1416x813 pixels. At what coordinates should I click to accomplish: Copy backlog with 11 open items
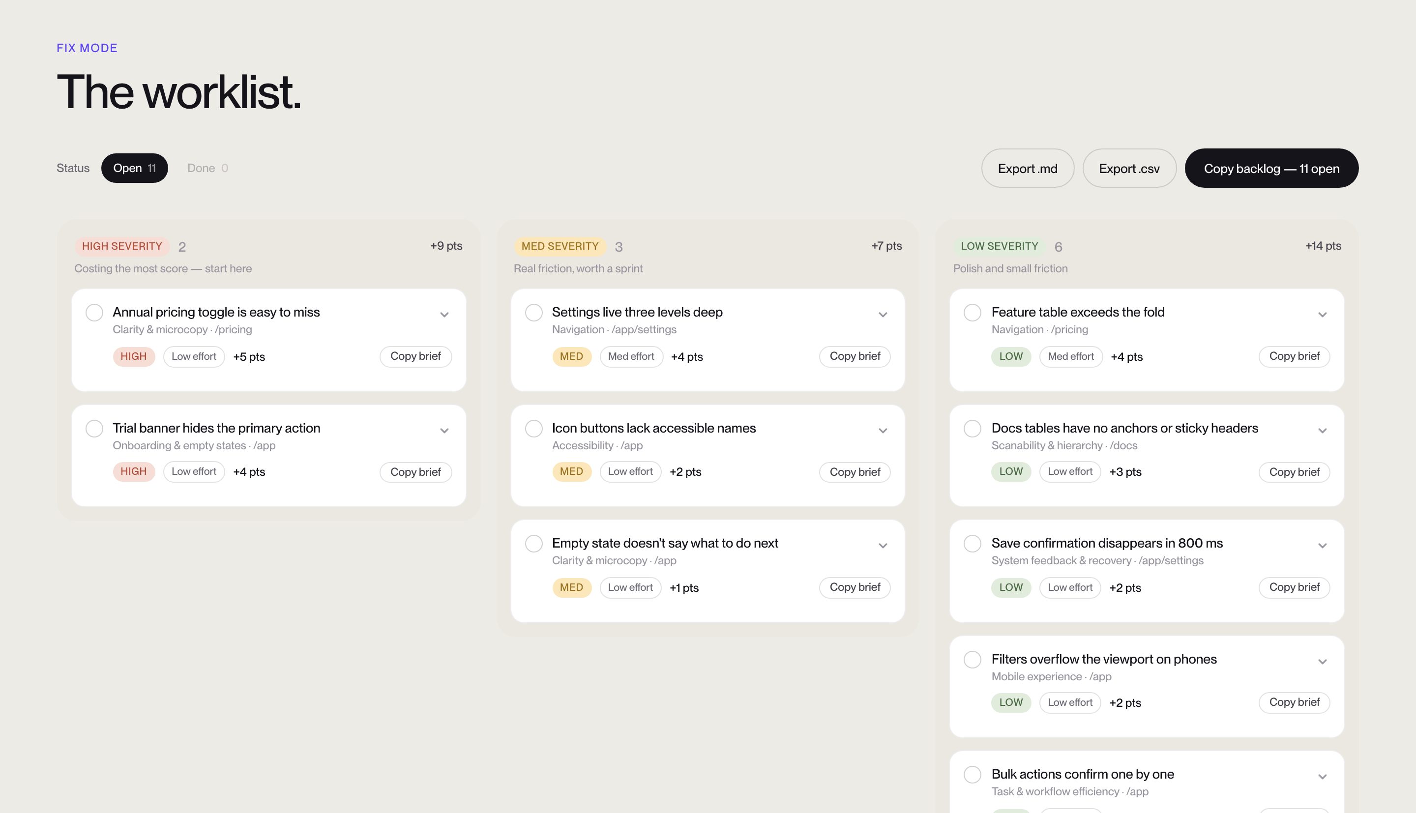pos(1271,168)
